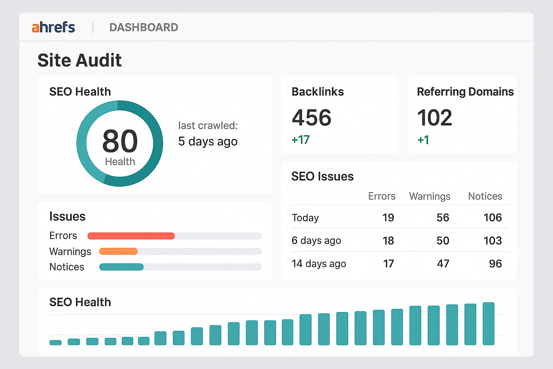Viewport: 553px width, 369px height.
Task: Click the green +1 referring domains indicator
Action: [x=423, y=140]
